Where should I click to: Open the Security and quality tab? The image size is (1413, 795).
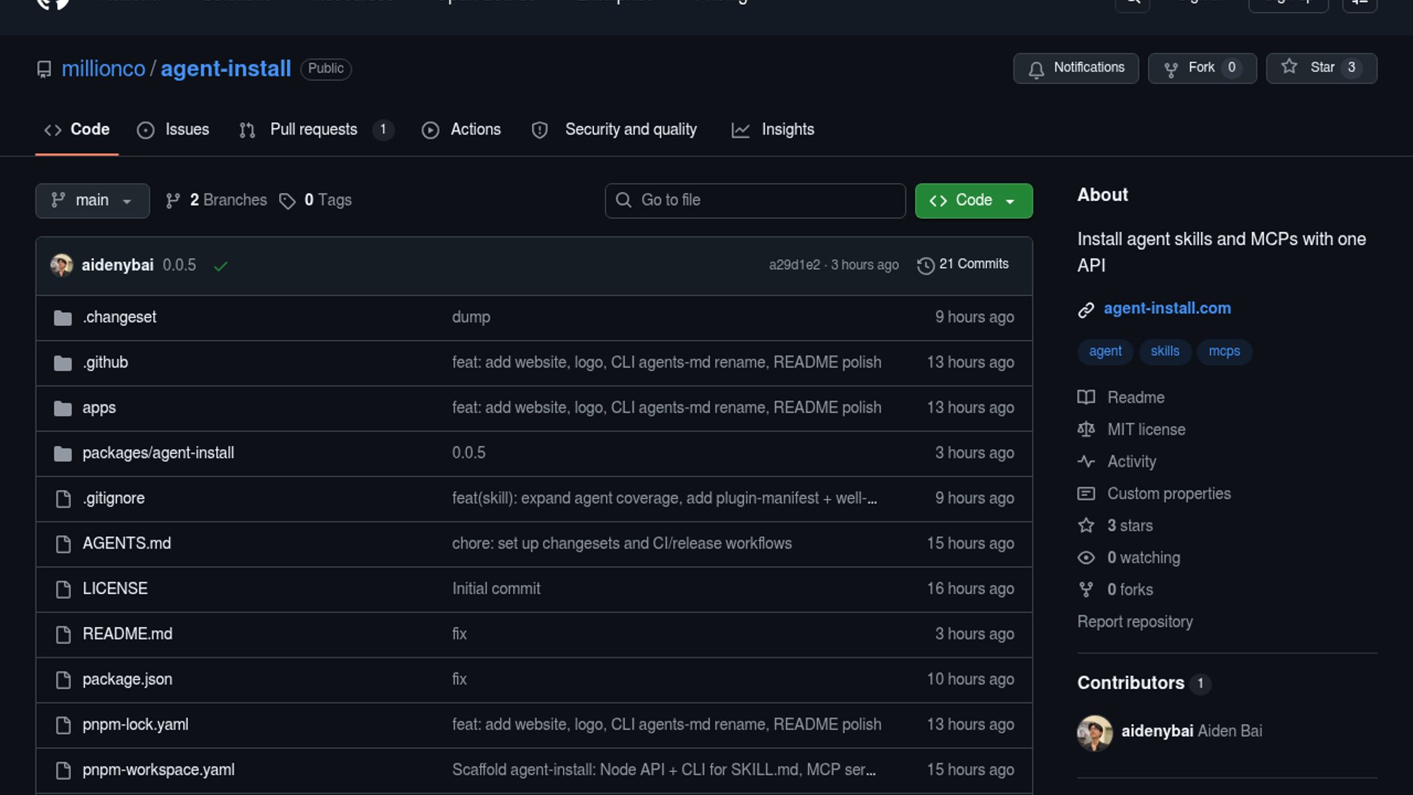614,130
